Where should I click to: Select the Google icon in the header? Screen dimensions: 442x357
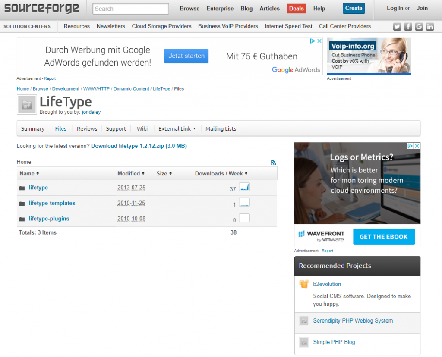point(419,26)
